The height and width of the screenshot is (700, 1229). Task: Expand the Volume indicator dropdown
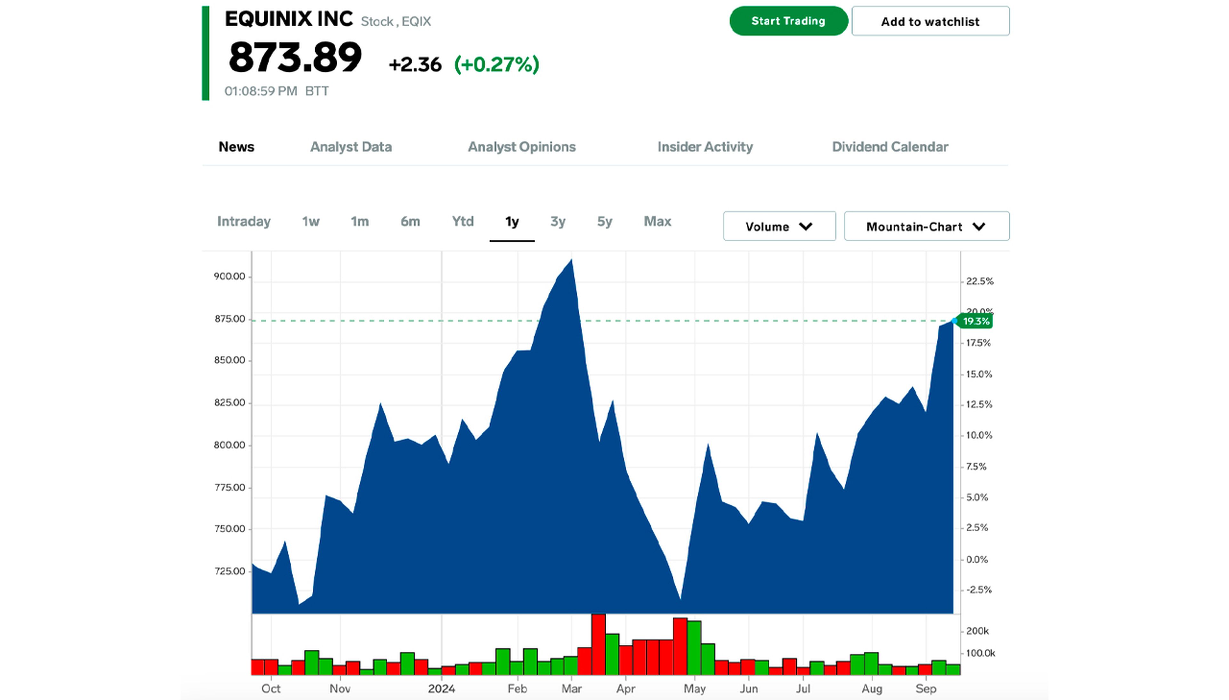coord(779,226)
